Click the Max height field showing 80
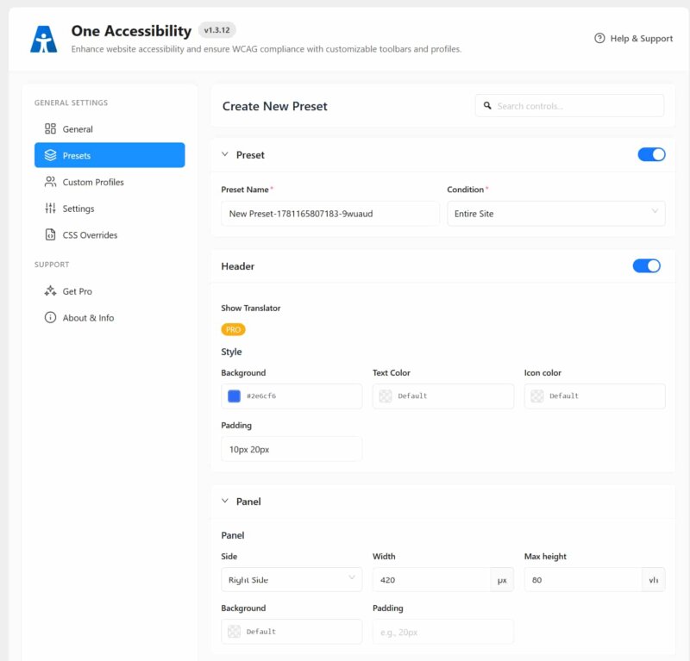Viewport: 690px width, 661px height. point(583,580)
